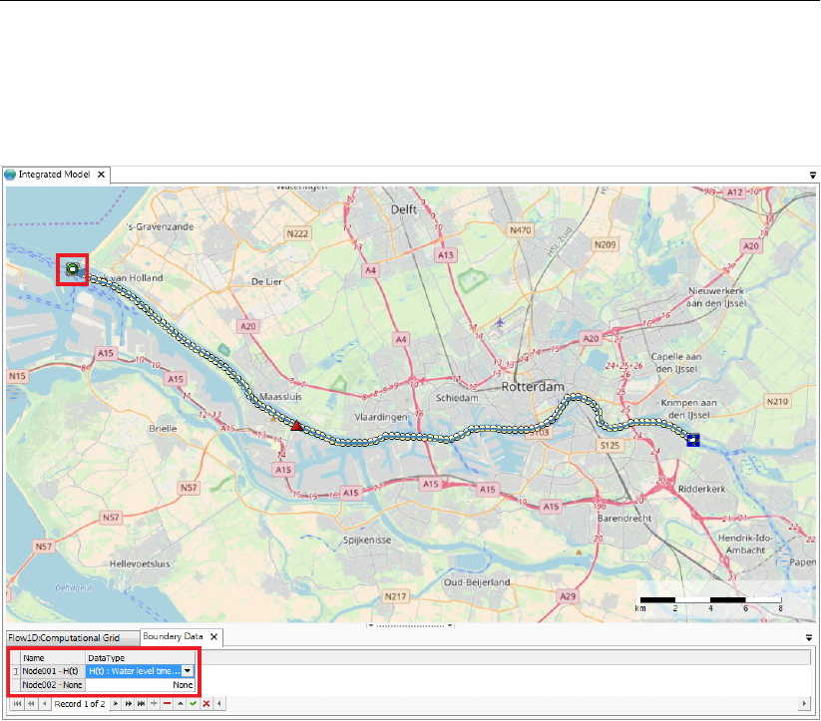Screen dimensions: 821x721
Task: Click the red triangle marker near Maassluis
Action: pyautogui.click(x=295, y=426)
